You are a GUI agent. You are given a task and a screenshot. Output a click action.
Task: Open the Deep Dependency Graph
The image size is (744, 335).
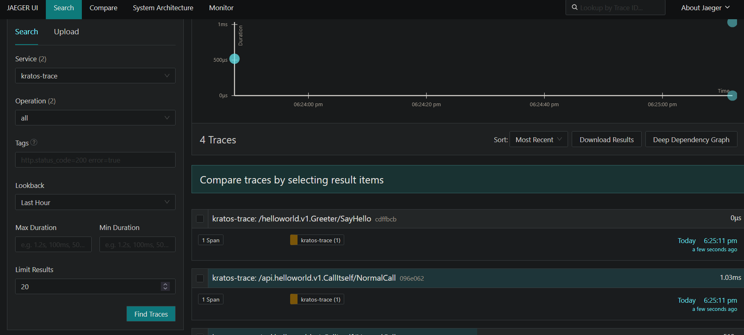691,140
